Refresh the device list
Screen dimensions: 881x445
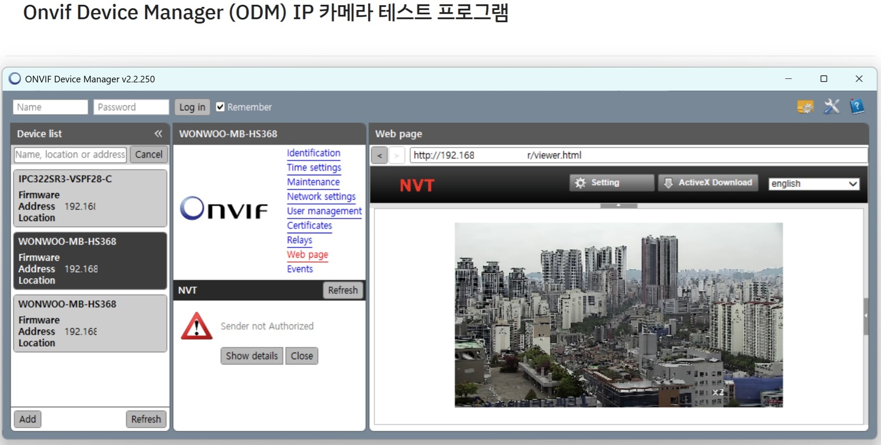pyautogui.click(x=146, y=419)
